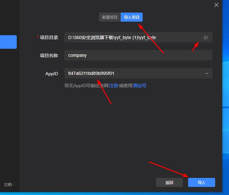
Task: Expand the AppID dropdown chevron
Action: 206,73
